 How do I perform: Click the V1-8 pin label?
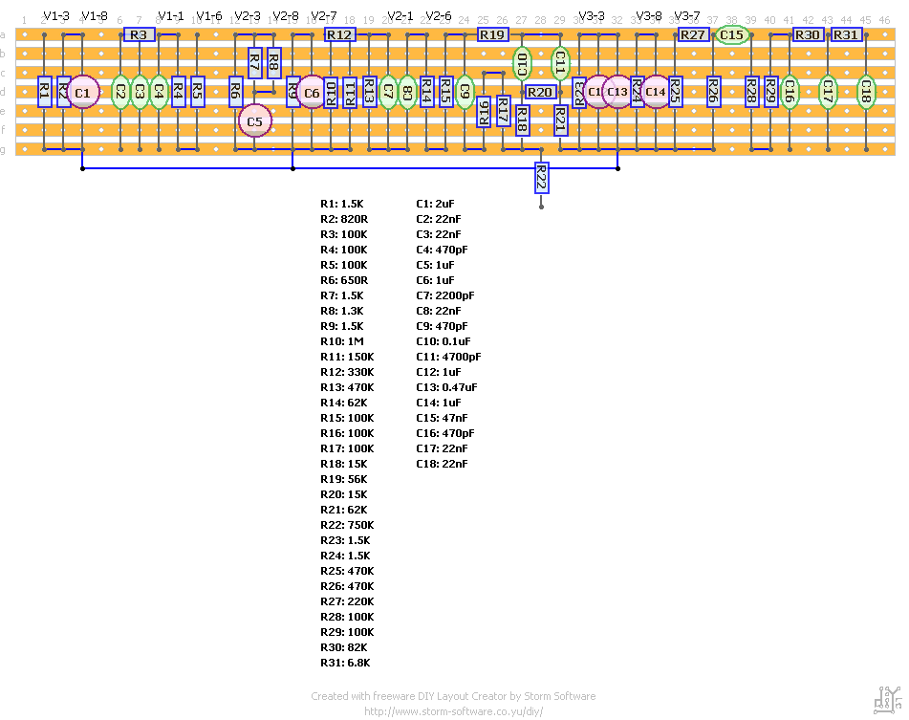click(95, 16)
